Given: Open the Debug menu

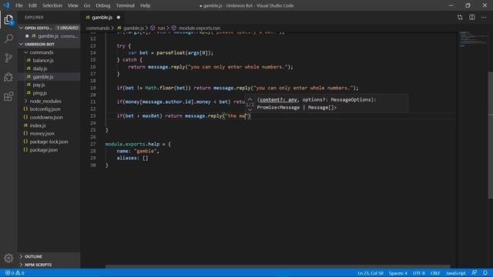Looking at the screenshot, I should pos(102,5).
